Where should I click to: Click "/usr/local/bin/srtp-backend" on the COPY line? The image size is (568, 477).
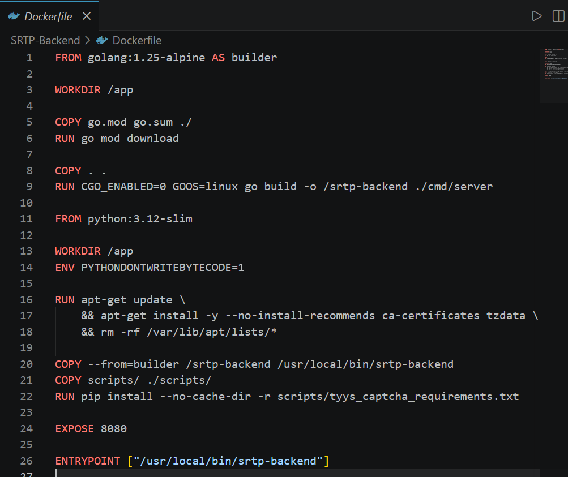pyautogui.click(x=365, y=364)
